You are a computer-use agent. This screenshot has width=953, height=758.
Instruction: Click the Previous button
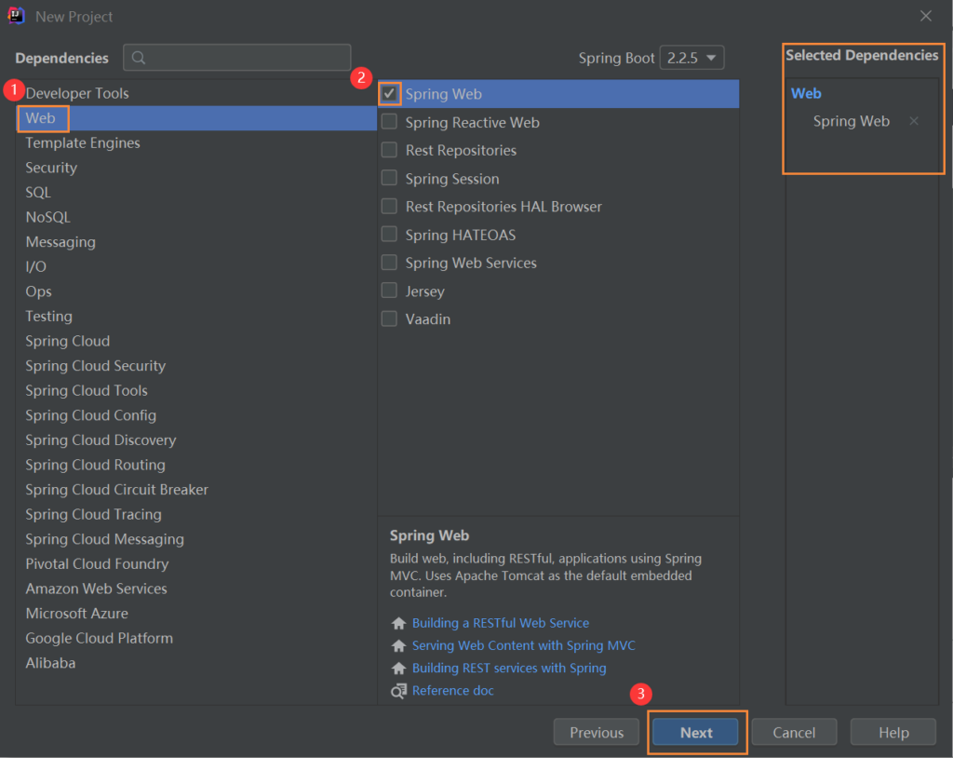pyautogui.click(x=597, y=733)
